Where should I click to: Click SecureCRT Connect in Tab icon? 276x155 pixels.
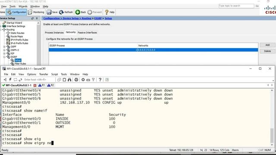click(x=16, y=80)
